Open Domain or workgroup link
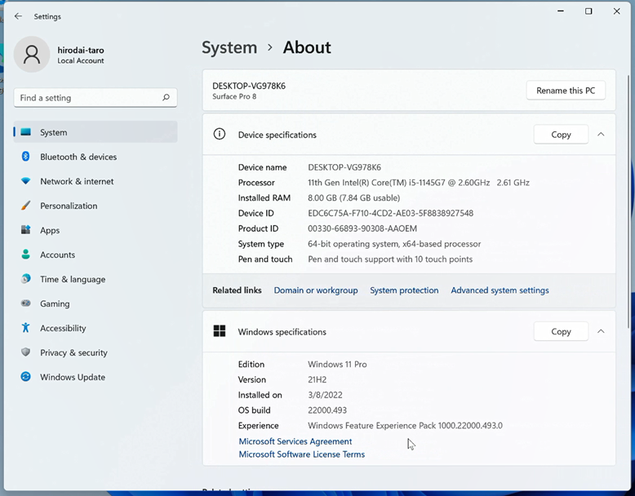The image size is (635, 496). [316, 290]
